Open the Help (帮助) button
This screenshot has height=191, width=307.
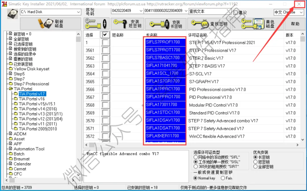(x=295, y=24)
